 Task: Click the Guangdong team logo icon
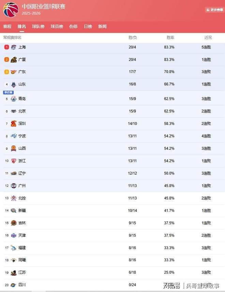14,72
